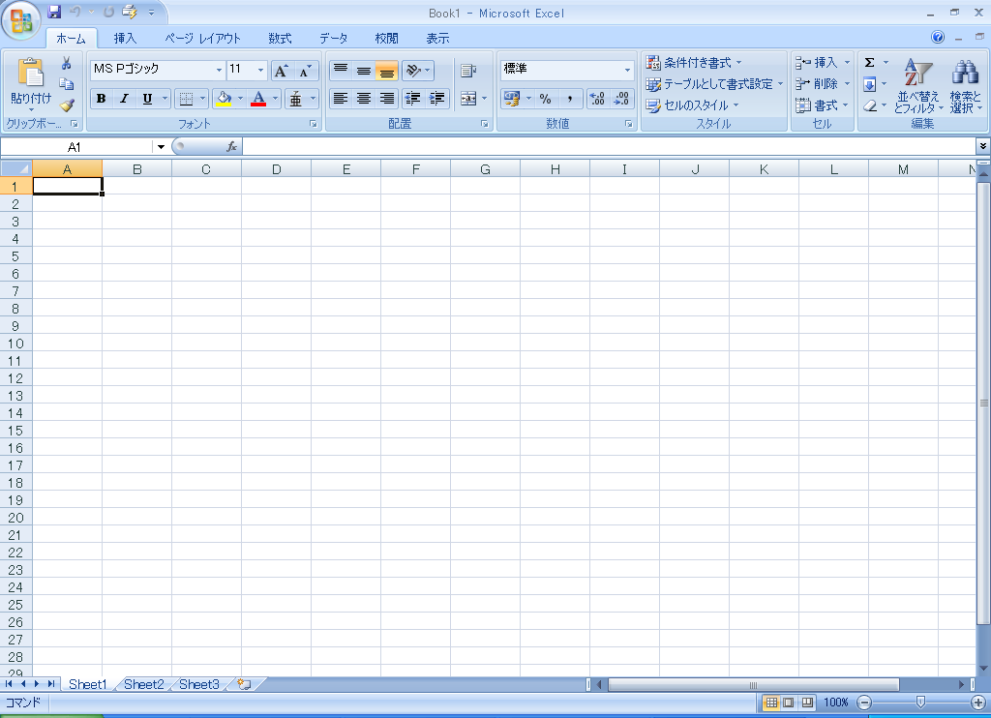Click the Clear eraser icon
Screen dimensions: 991x718
[870, 105]
